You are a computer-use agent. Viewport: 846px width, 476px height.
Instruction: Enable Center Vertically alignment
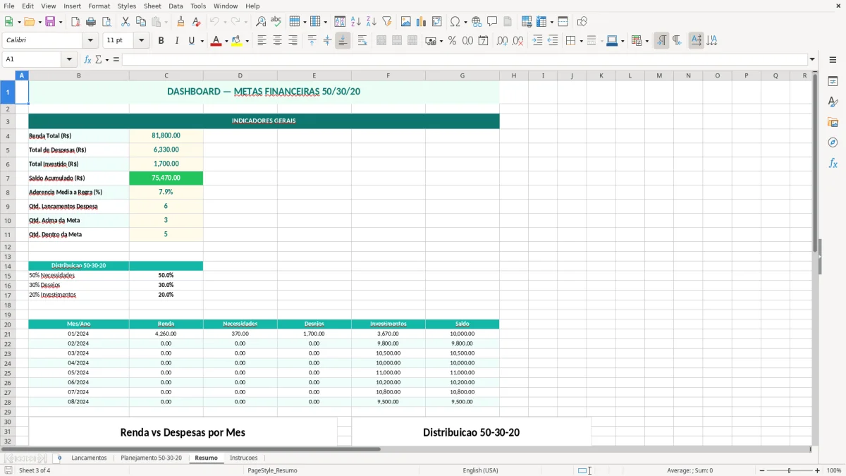(327, 41)
